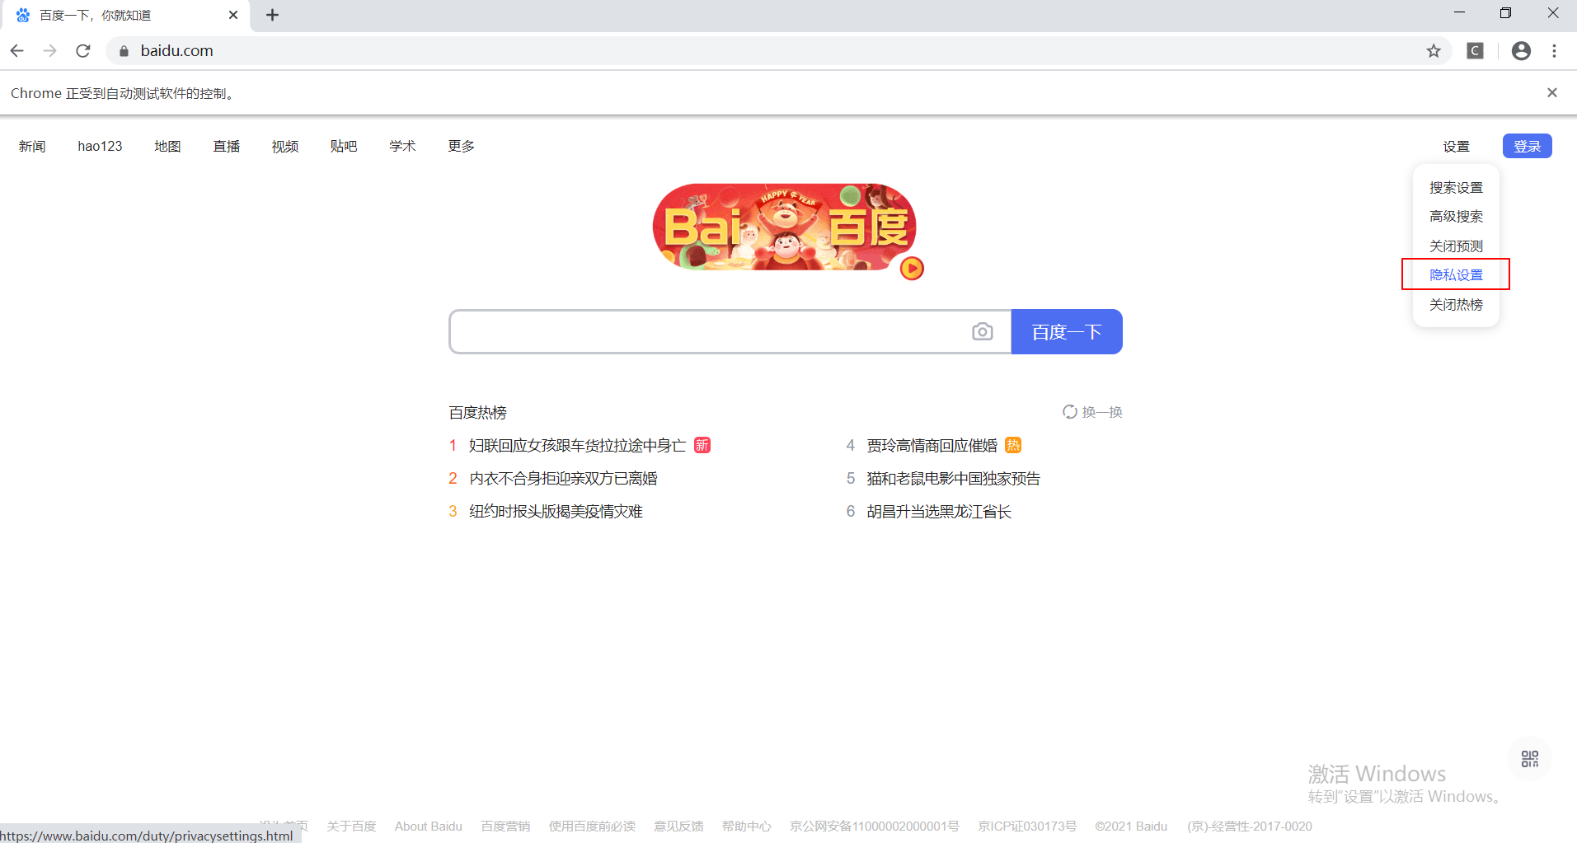Screen dimensions: 1577x843
Task: Open the Chrome extension icon
Action: (x=1476, y=50)
